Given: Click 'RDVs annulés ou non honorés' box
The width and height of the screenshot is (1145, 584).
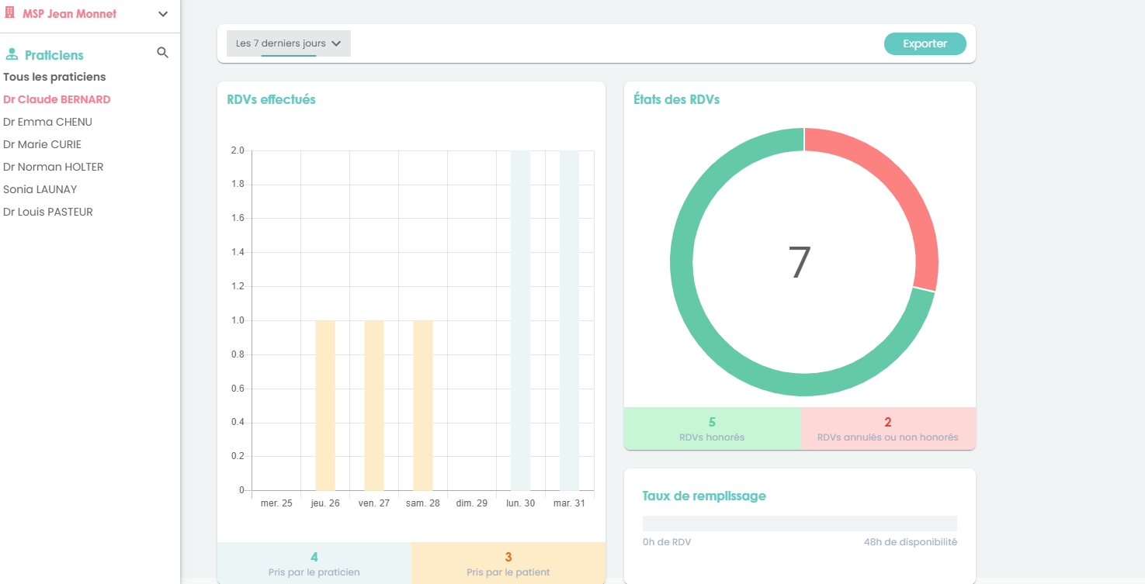Looking at the screenshot, I should click(887, 429).
